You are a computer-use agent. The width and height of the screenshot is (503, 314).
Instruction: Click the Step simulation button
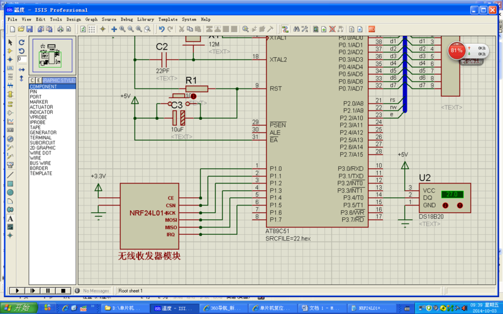33,291
